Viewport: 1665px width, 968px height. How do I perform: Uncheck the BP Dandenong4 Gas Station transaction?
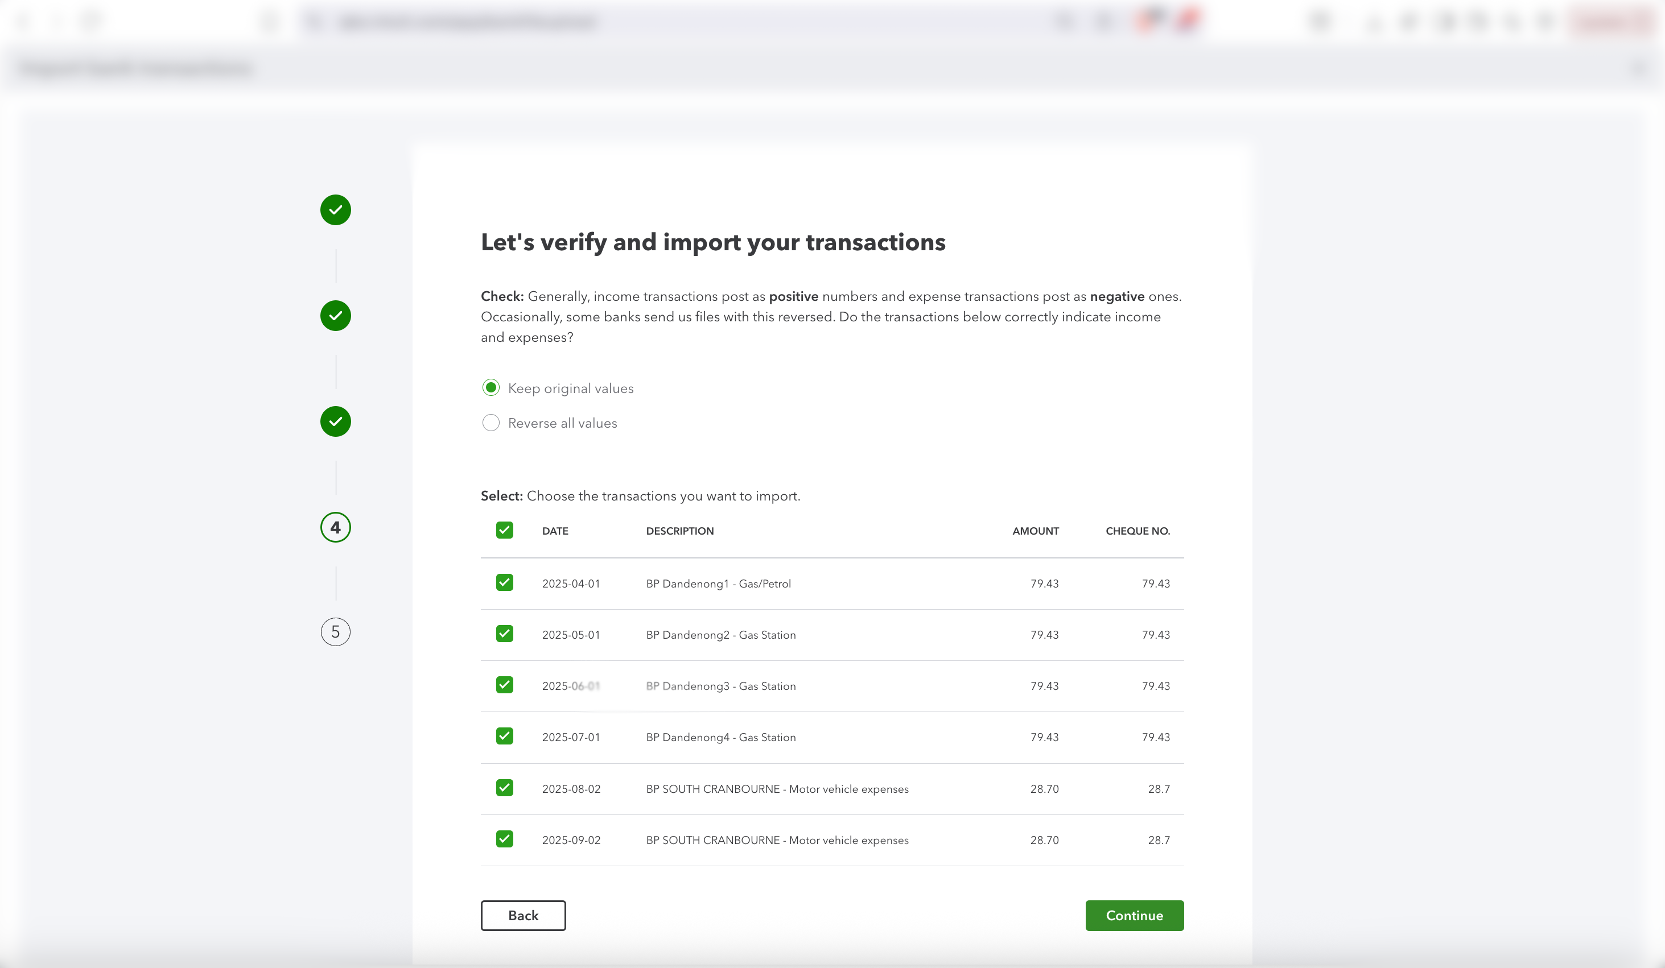click(505, 736)
